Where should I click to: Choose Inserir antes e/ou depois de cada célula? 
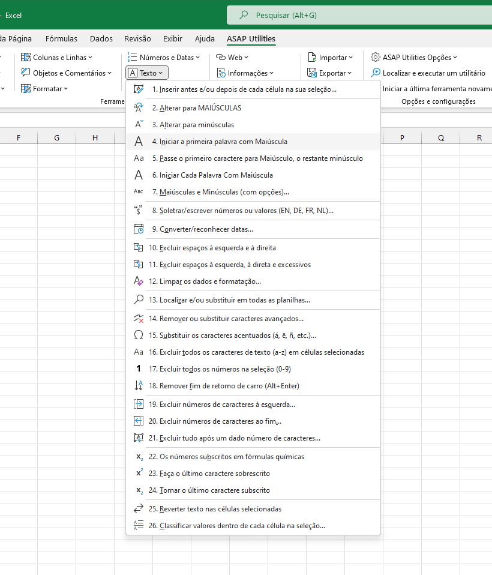[x=253, y=89]
